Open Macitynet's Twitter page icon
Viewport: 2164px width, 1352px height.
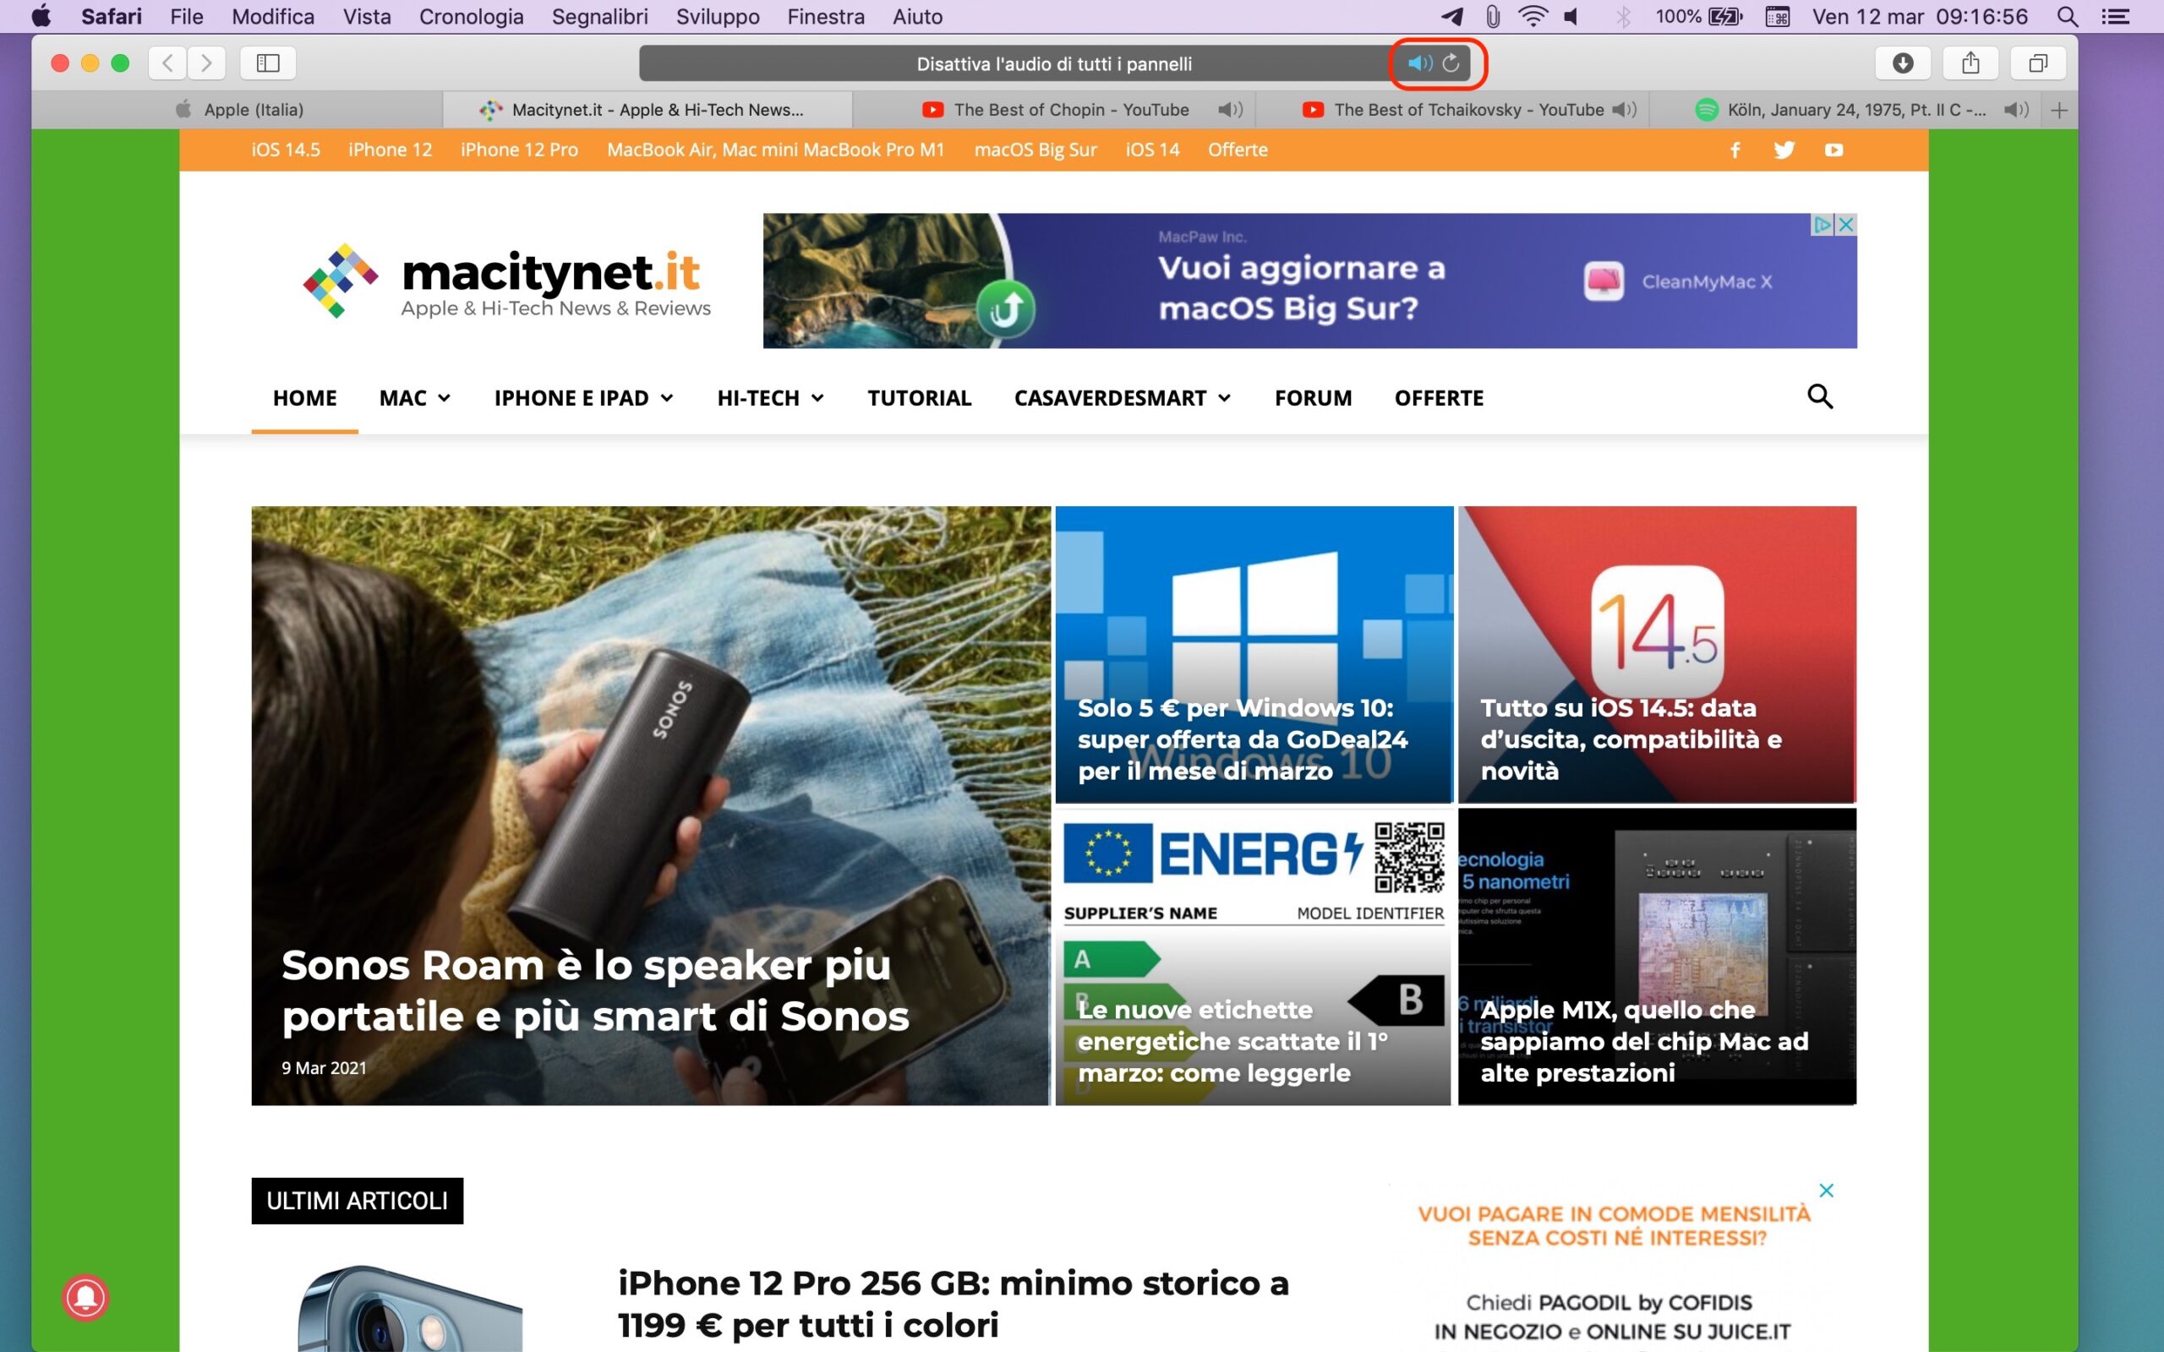pyautogui.click(x=1784, y=150)
